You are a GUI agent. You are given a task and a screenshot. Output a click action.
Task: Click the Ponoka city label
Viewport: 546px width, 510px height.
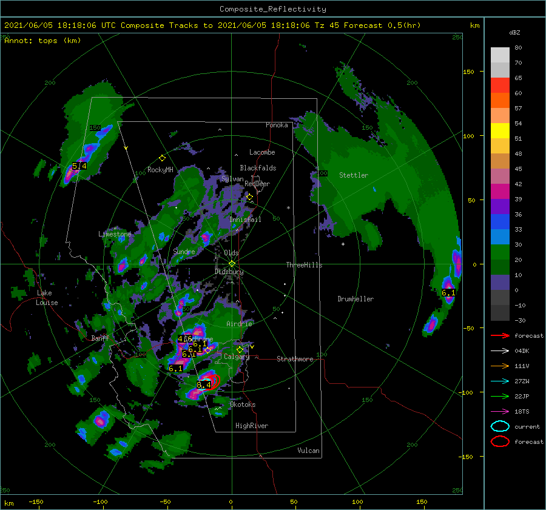click(x=277, y=125)
